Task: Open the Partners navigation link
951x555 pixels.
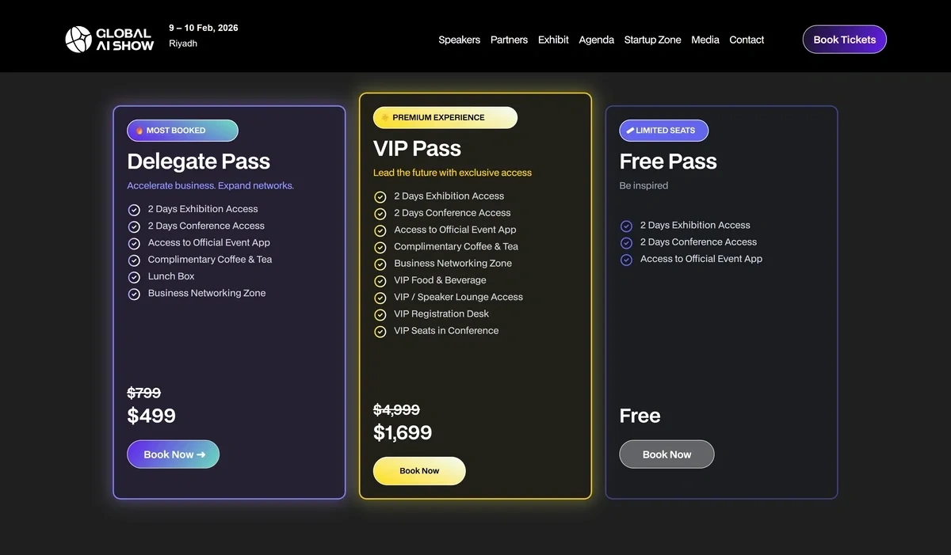Action: pos(509,40)
